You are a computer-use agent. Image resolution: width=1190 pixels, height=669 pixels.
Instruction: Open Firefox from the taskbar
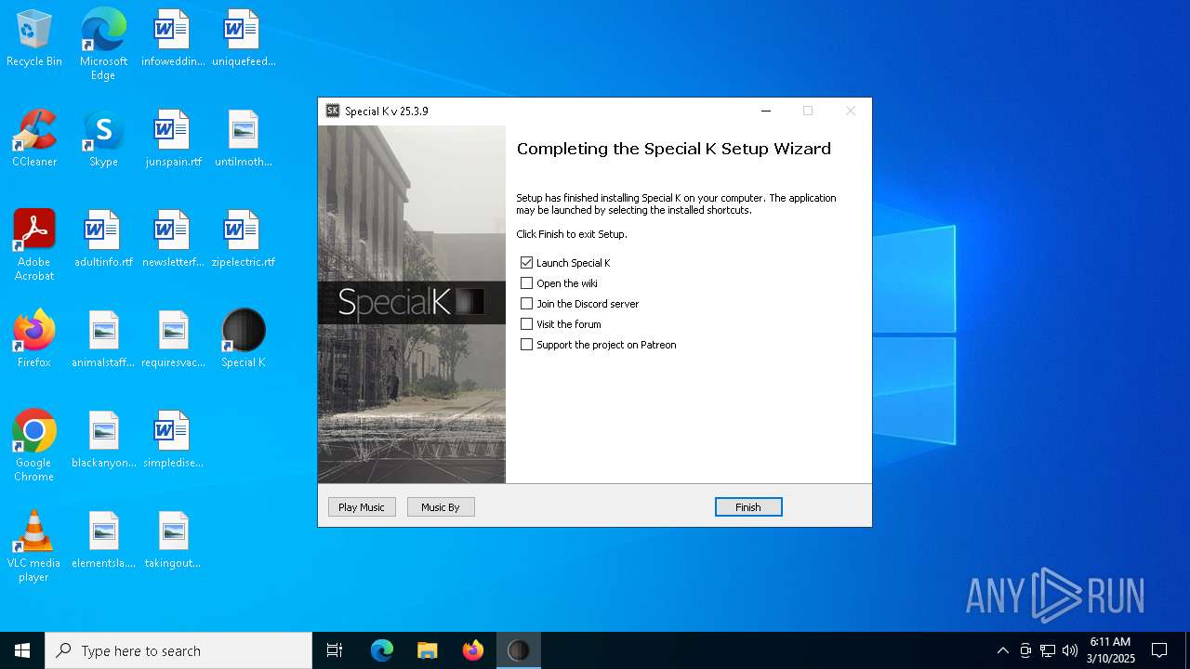pyautogui.click(x=473, y=650)
